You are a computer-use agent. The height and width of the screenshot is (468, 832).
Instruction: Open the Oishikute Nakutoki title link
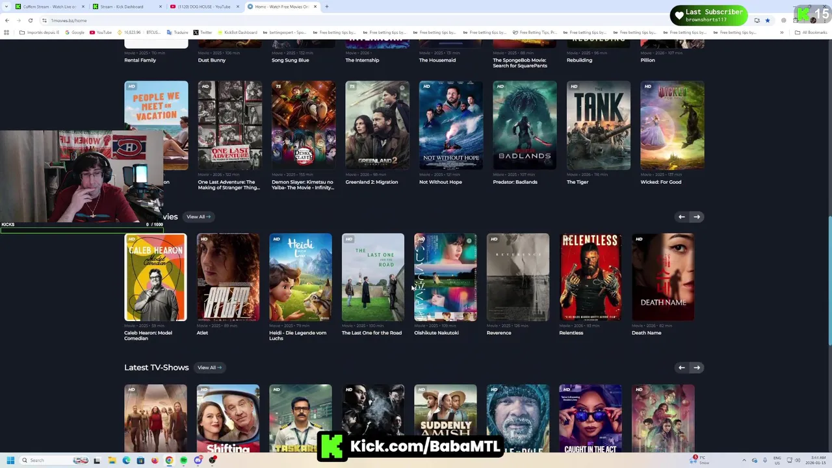click(436, 333)
